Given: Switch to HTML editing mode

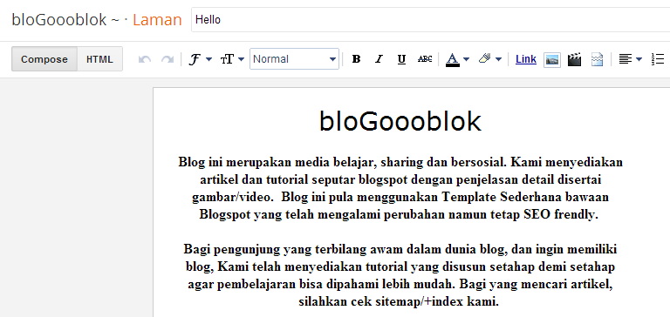Looking at the screenshot, I should coord(99,59).
